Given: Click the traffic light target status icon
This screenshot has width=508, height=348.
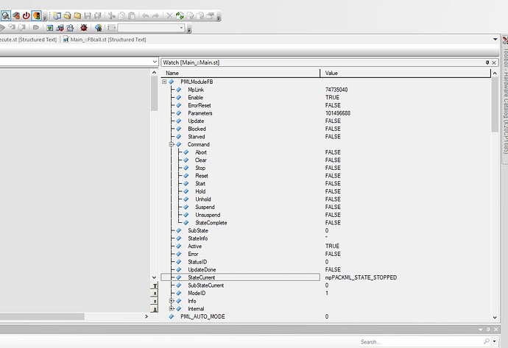Looking at the screenshot, I should pos(37,15).
